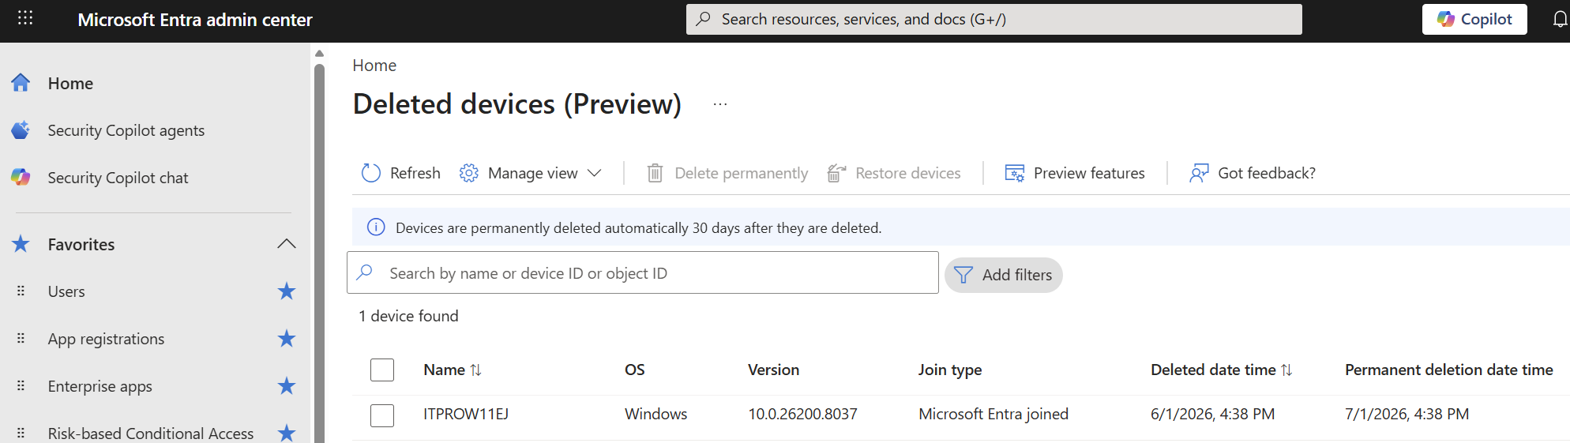This screenshot has width=1570, height=443.
Task: Grab Risk-based Conditional Access drag handle
Action: [21, 433]
